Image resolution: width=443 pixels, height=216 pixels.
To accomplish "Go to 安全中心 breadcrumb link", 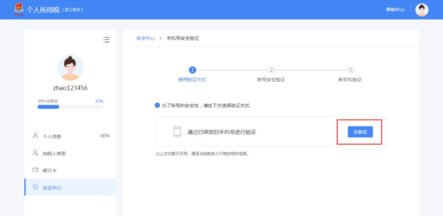I will point(146,38).
